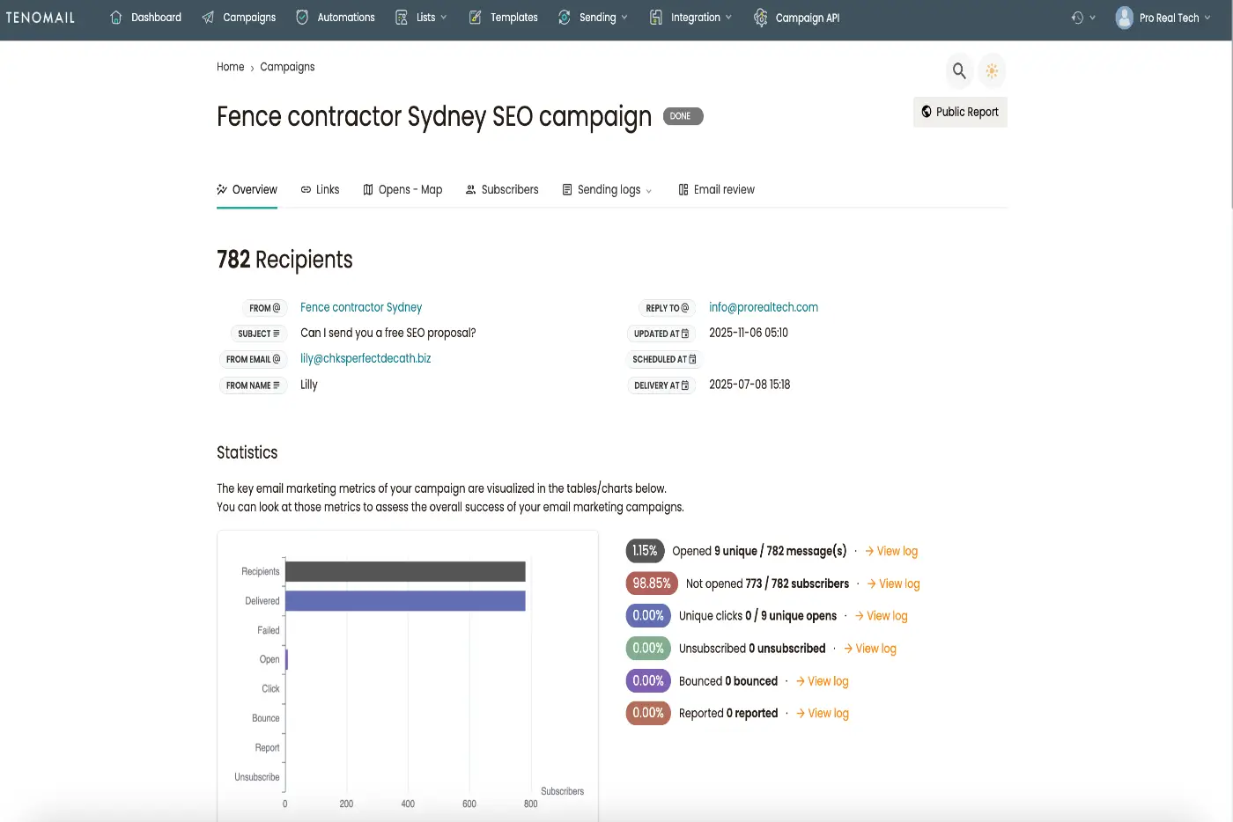1233x822 pixels.
Task: Click the Campaigns breadcrumb link
Action: point(287,67)
